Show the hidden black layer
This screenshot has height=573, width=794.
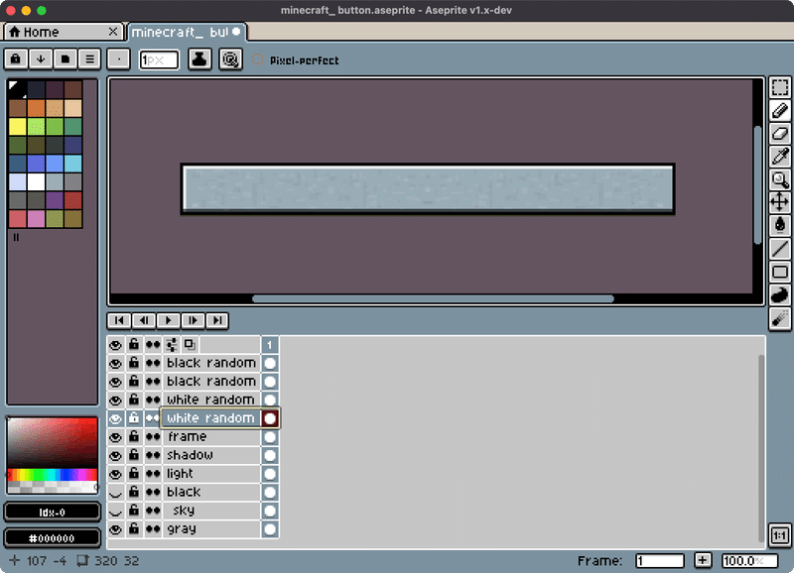(x=115, y=492)
